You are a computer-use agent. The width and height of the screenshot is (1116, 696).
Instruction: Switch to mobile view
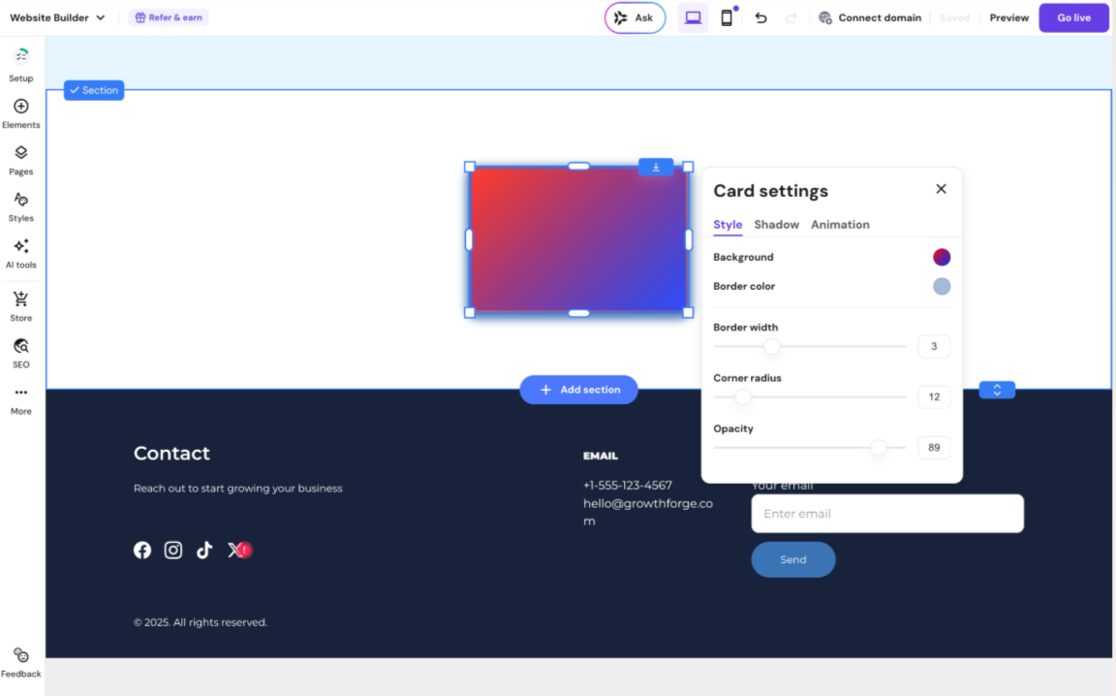coord(727,17)
